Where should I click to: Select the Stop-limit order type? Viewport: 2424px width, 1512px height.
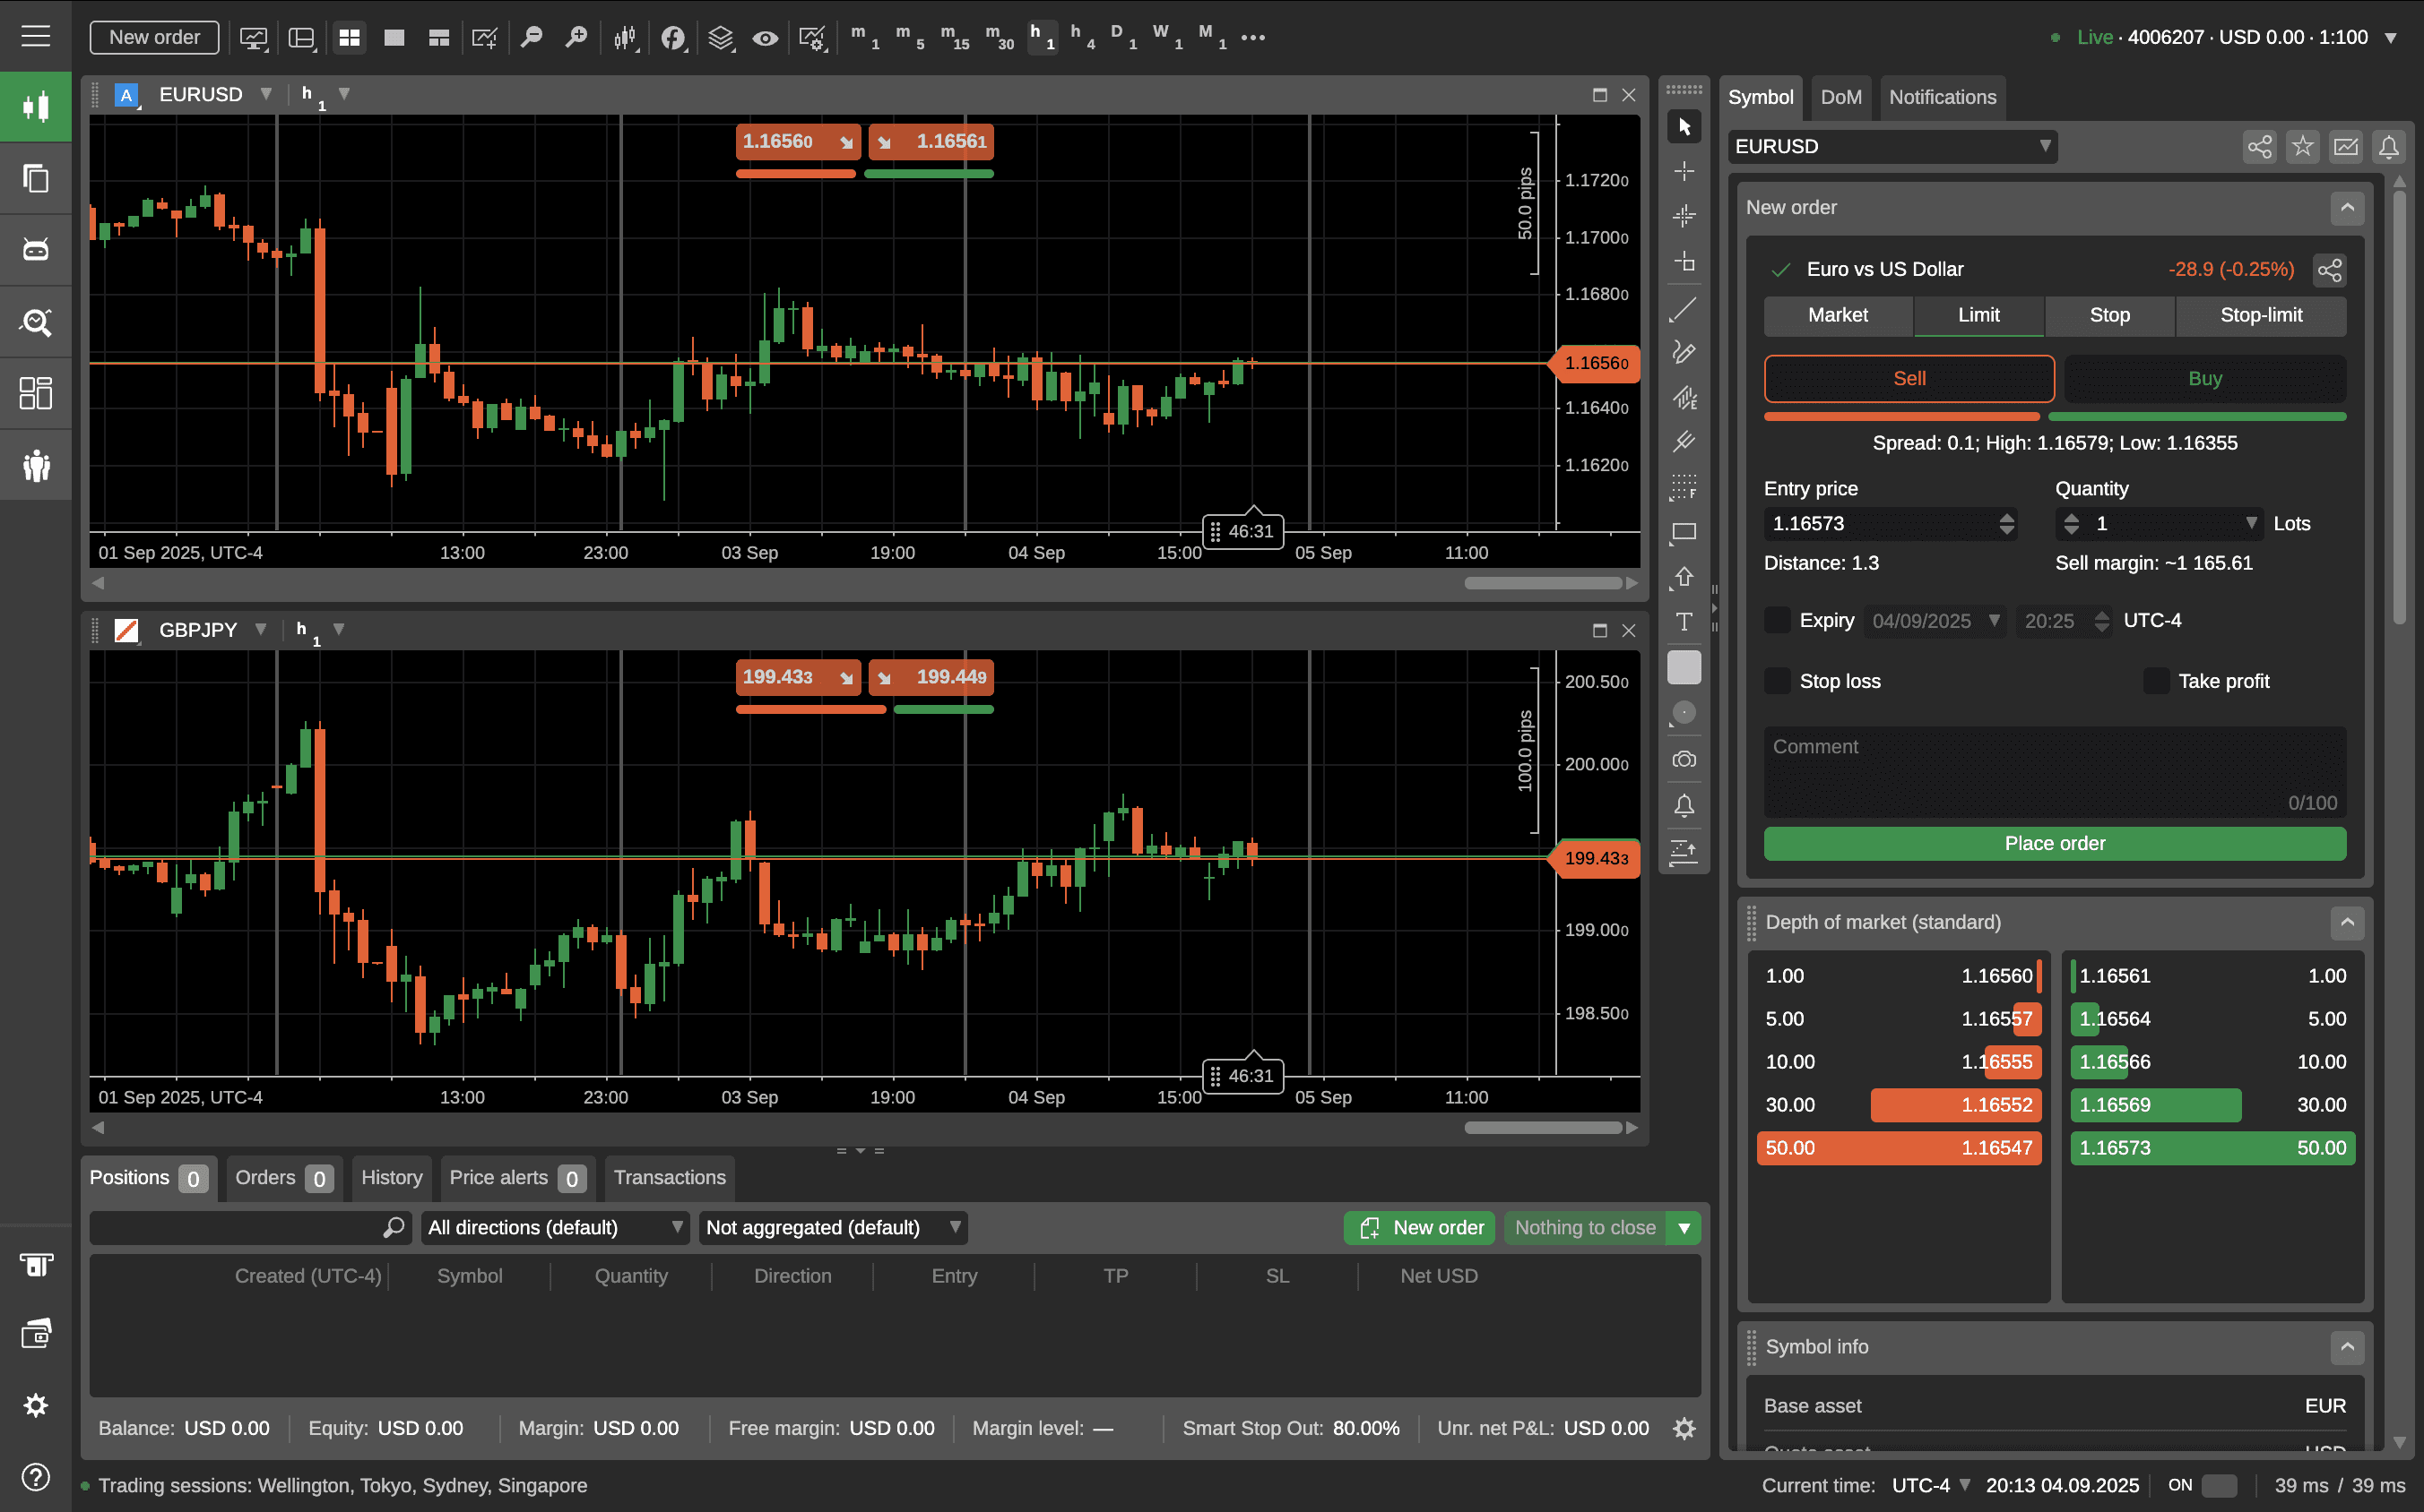tap(2260, 315)
